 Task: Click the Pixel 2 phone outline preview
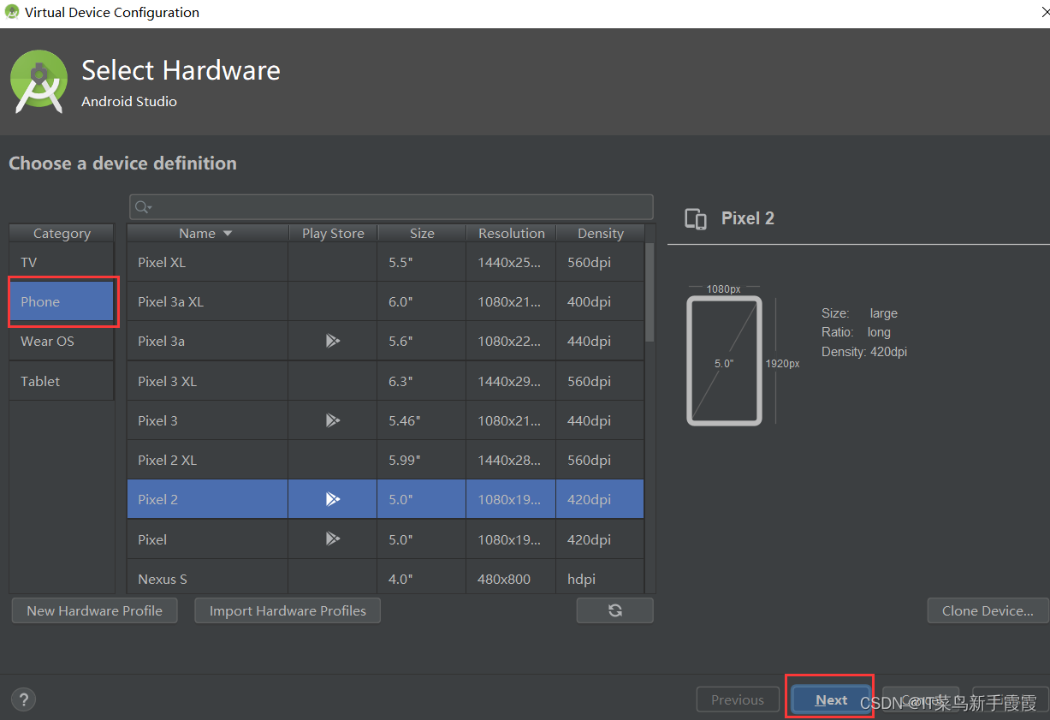724,360
